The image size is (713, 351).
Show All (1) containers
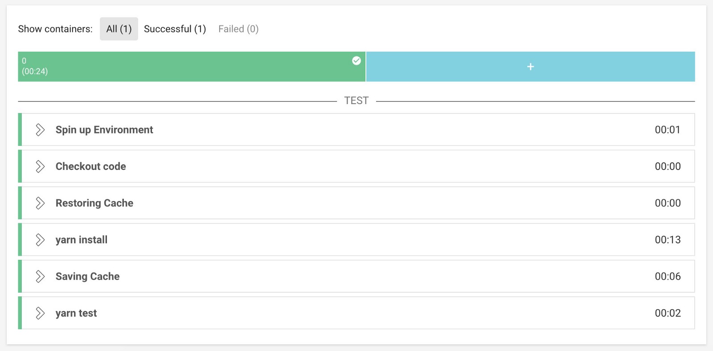tap(119, 29)
